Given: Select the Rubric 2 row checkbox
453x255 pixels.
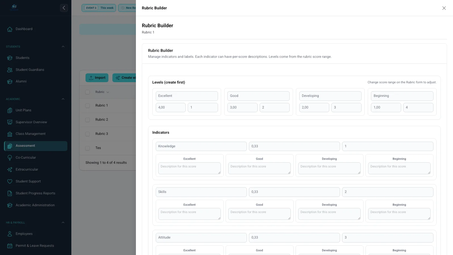Looking at the screenshot, I should tap(87, 120).
